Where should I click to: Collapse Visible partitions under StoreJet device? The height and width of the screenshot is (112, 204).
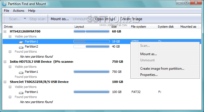[10, 87]
